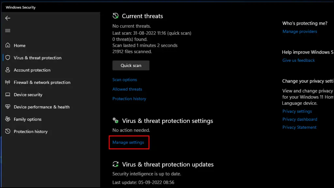This screenshot has height=188, width=334.
Task: Click the 'No action needed.' text
Action: (131, 130)
